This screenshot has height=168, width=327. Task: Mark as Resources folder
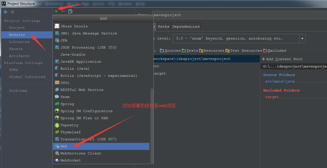pos(212,51)
